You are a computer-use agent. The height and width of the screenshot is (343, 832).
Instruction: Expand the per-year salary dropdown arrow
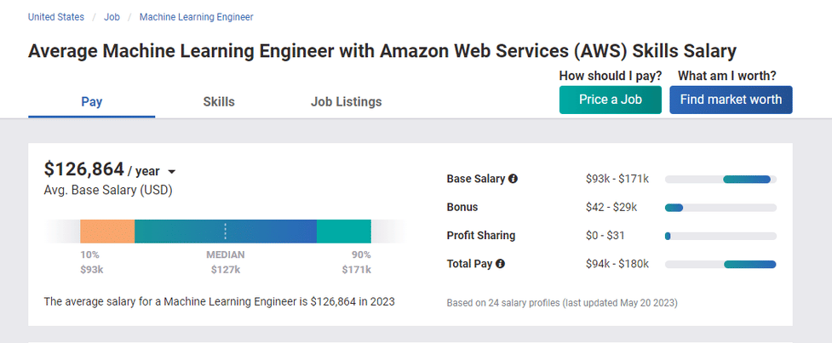tap(171, 172)
